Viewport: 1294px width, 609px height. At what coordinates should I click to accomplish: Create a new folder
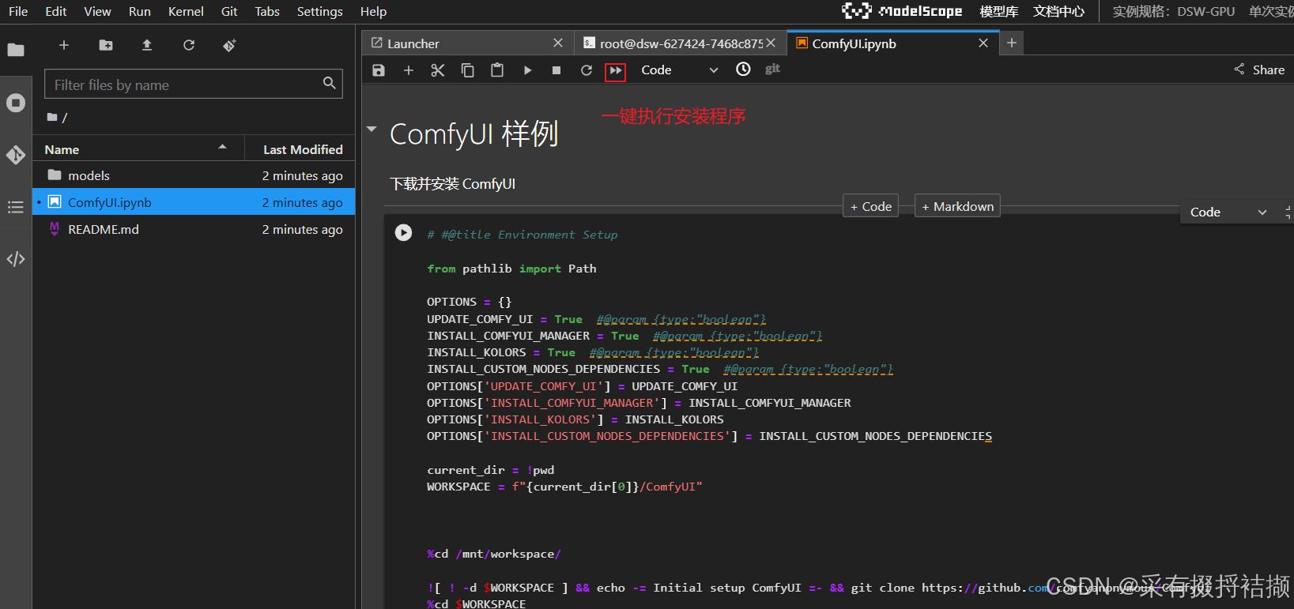(x=106, y=45)
